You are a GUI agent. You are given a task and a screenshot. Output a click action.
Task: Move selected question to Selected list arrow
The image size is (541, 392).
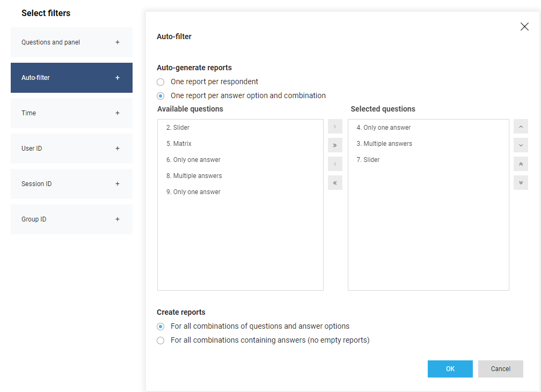click(x=335, y=127)
